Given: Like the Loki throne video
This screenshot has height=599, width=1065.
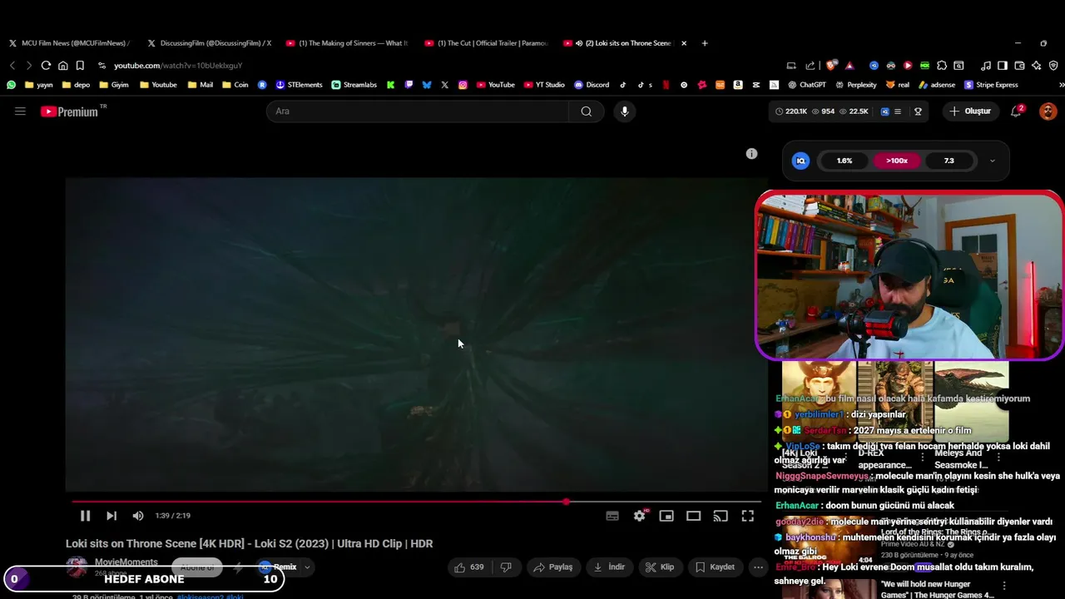Looking at the screenshot, I should pyautogui.click(x=469, y=567).
